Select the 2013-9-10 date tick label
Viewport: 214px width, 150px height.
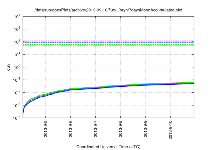click(171, 131)
